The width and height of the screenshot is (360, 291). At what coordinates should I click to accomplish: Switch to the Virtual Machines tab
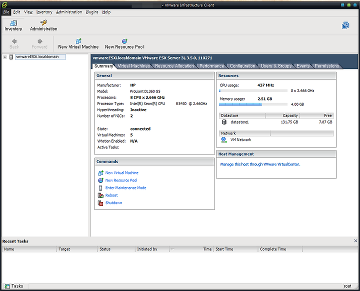pos(134,66)
